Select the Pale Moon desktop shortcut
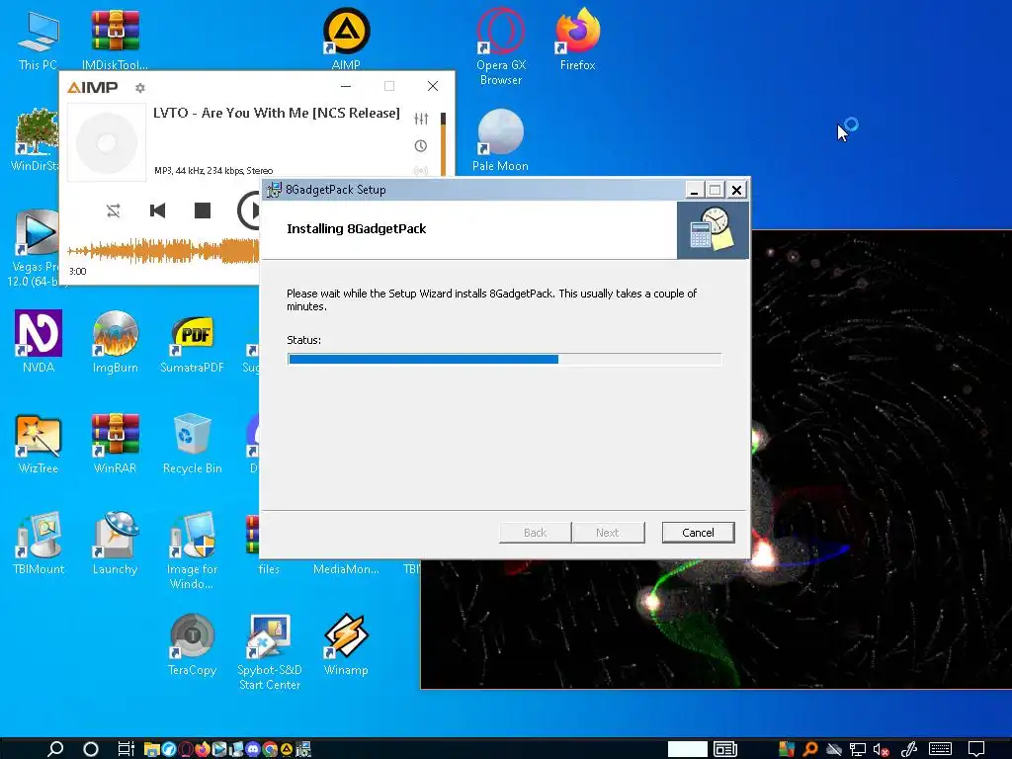 500,140
